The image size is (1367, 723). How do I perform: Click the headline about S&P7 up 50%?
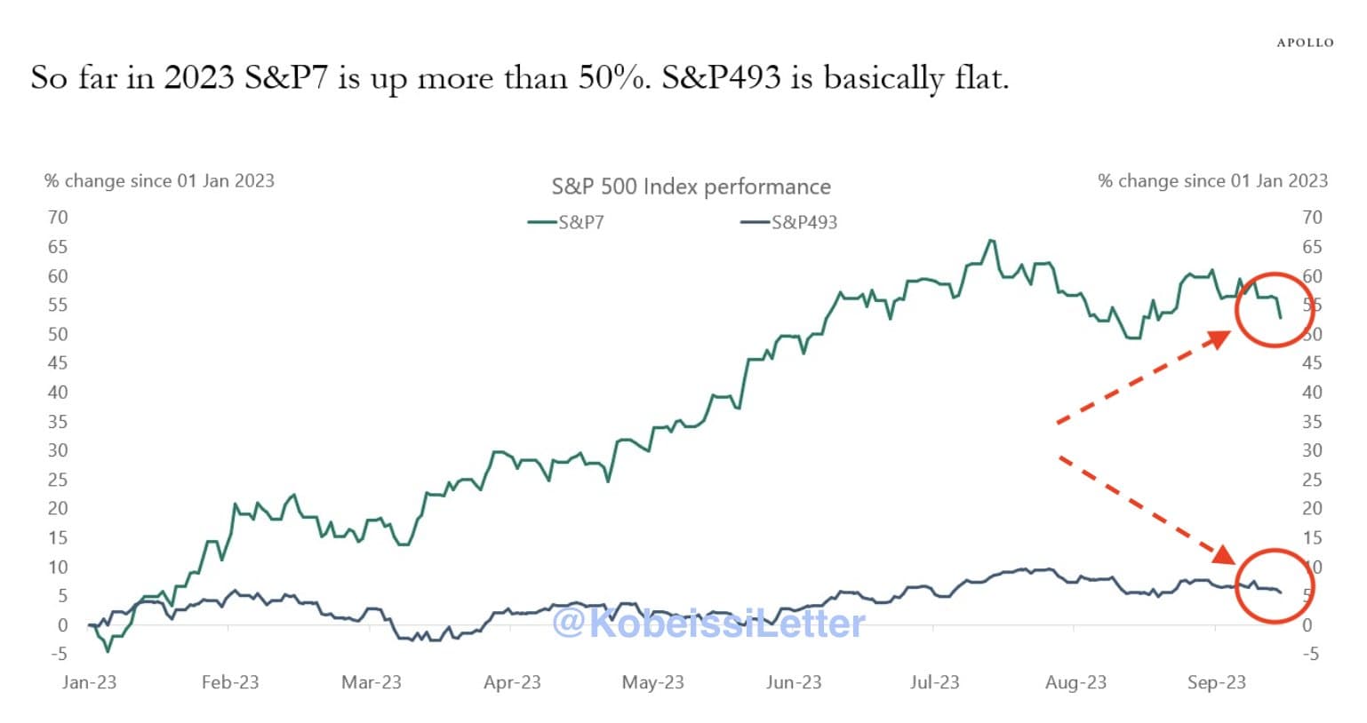click(x=520, y=78)
